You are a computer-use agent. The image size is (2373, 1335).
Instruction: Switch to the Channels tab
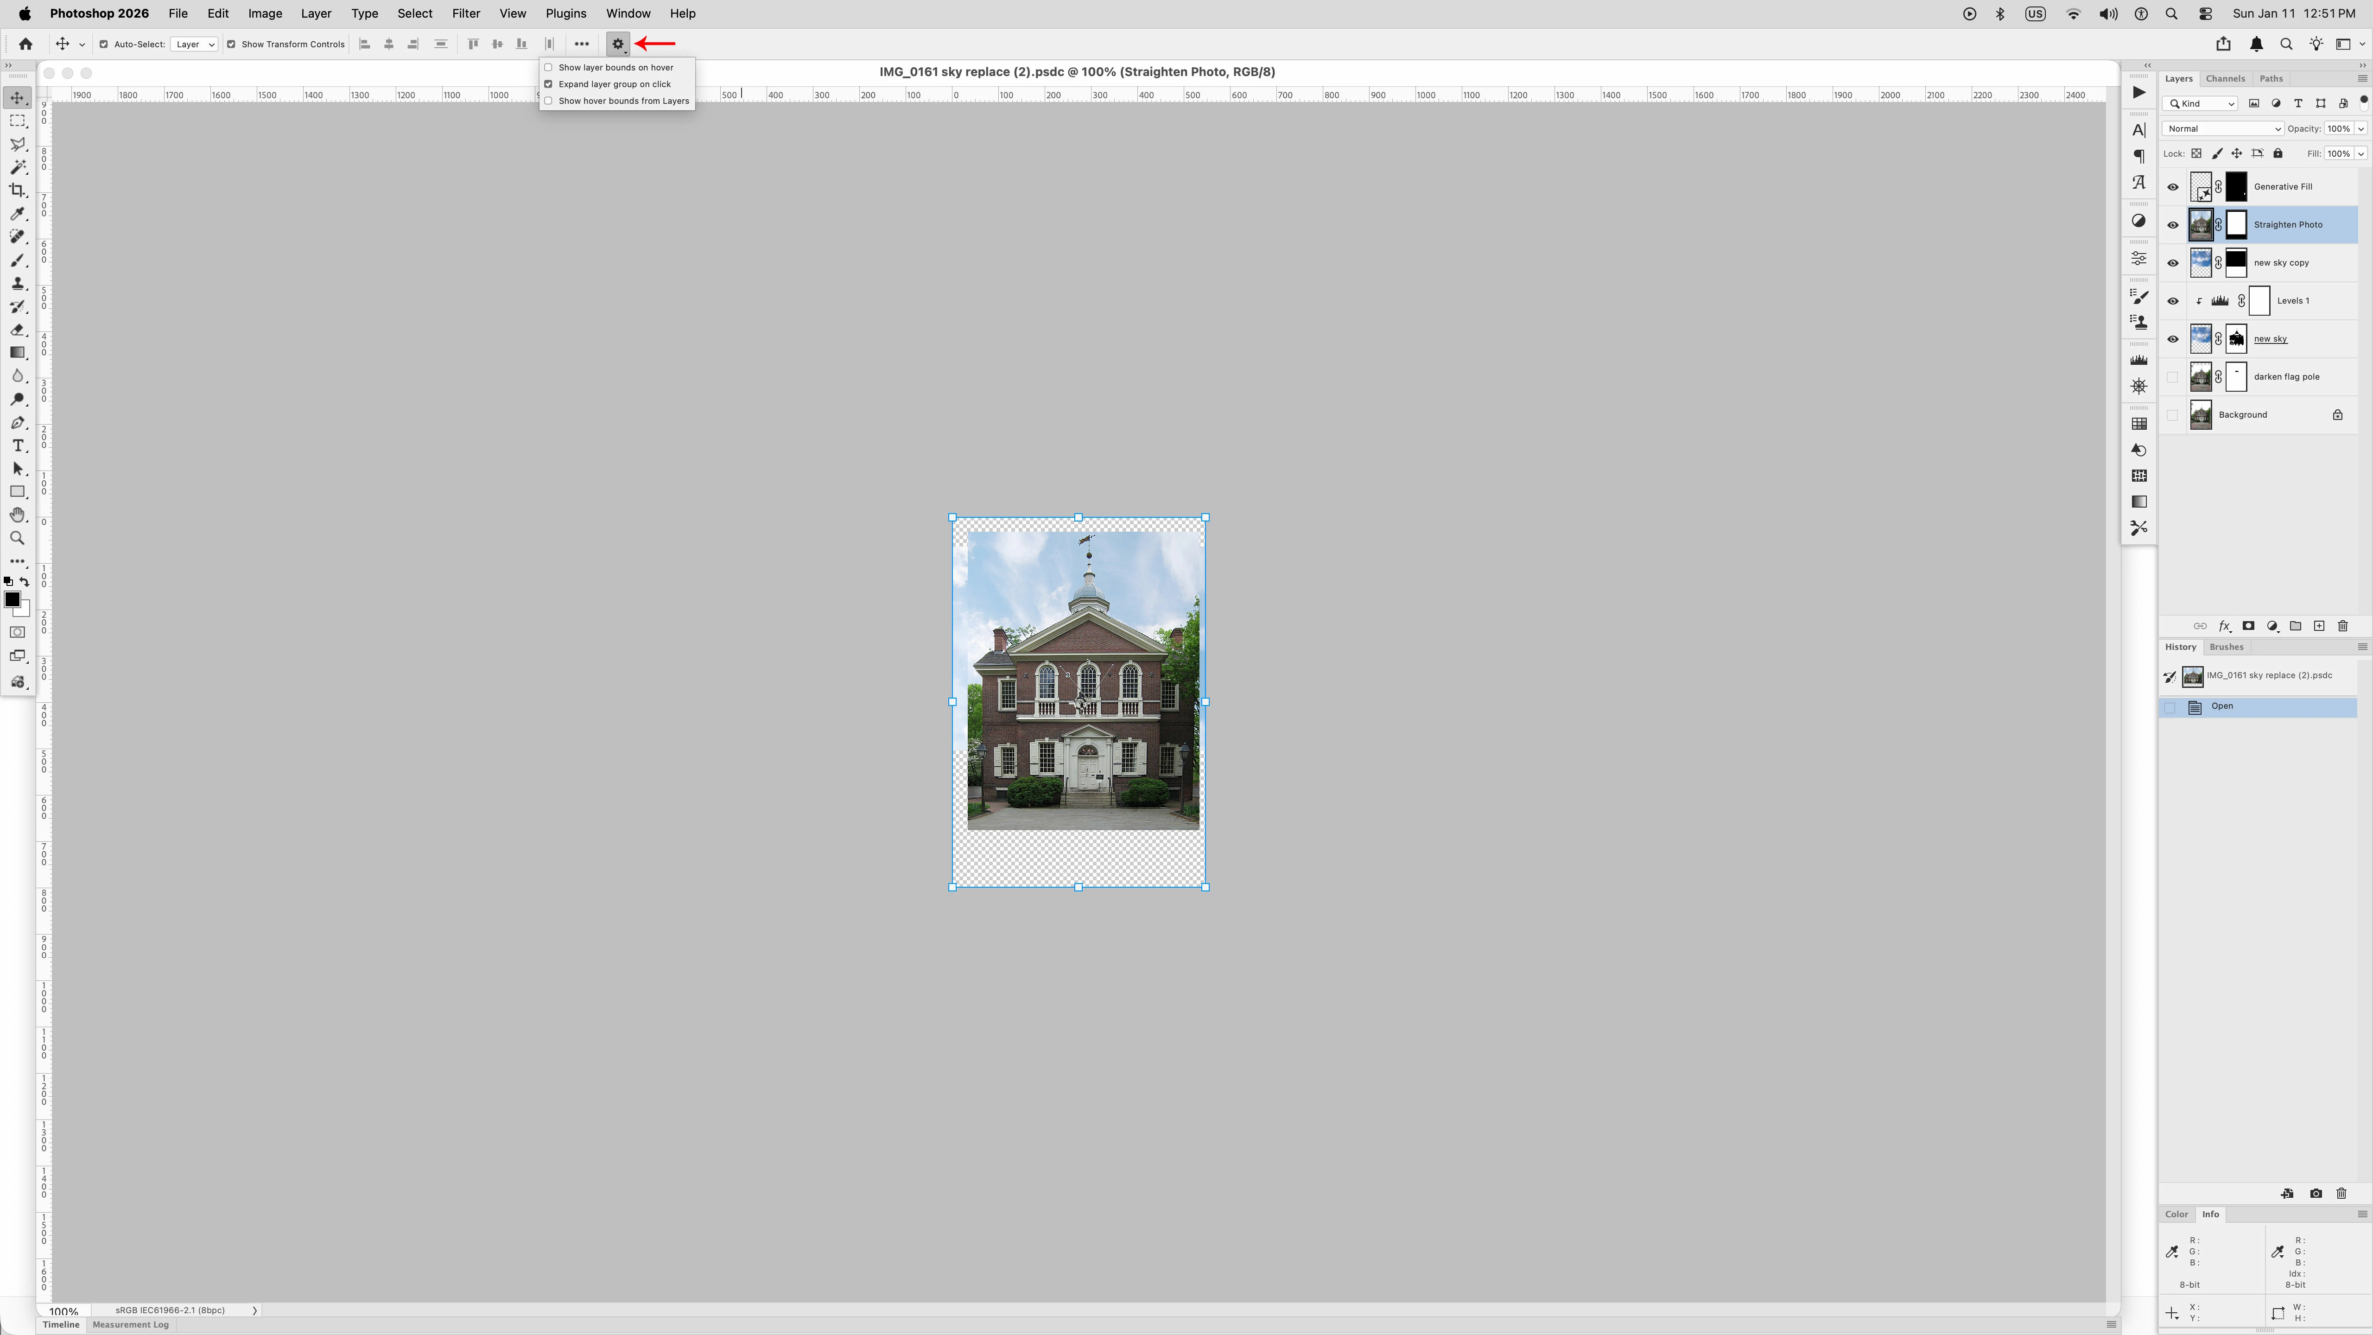2226,78
